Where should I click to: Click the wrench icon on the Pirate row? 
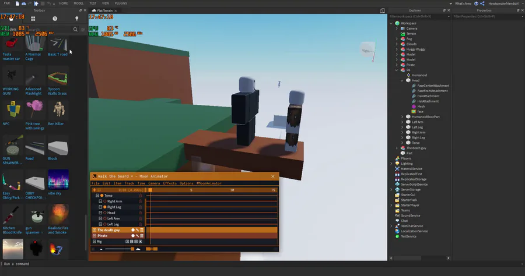(x=137, y=236)
